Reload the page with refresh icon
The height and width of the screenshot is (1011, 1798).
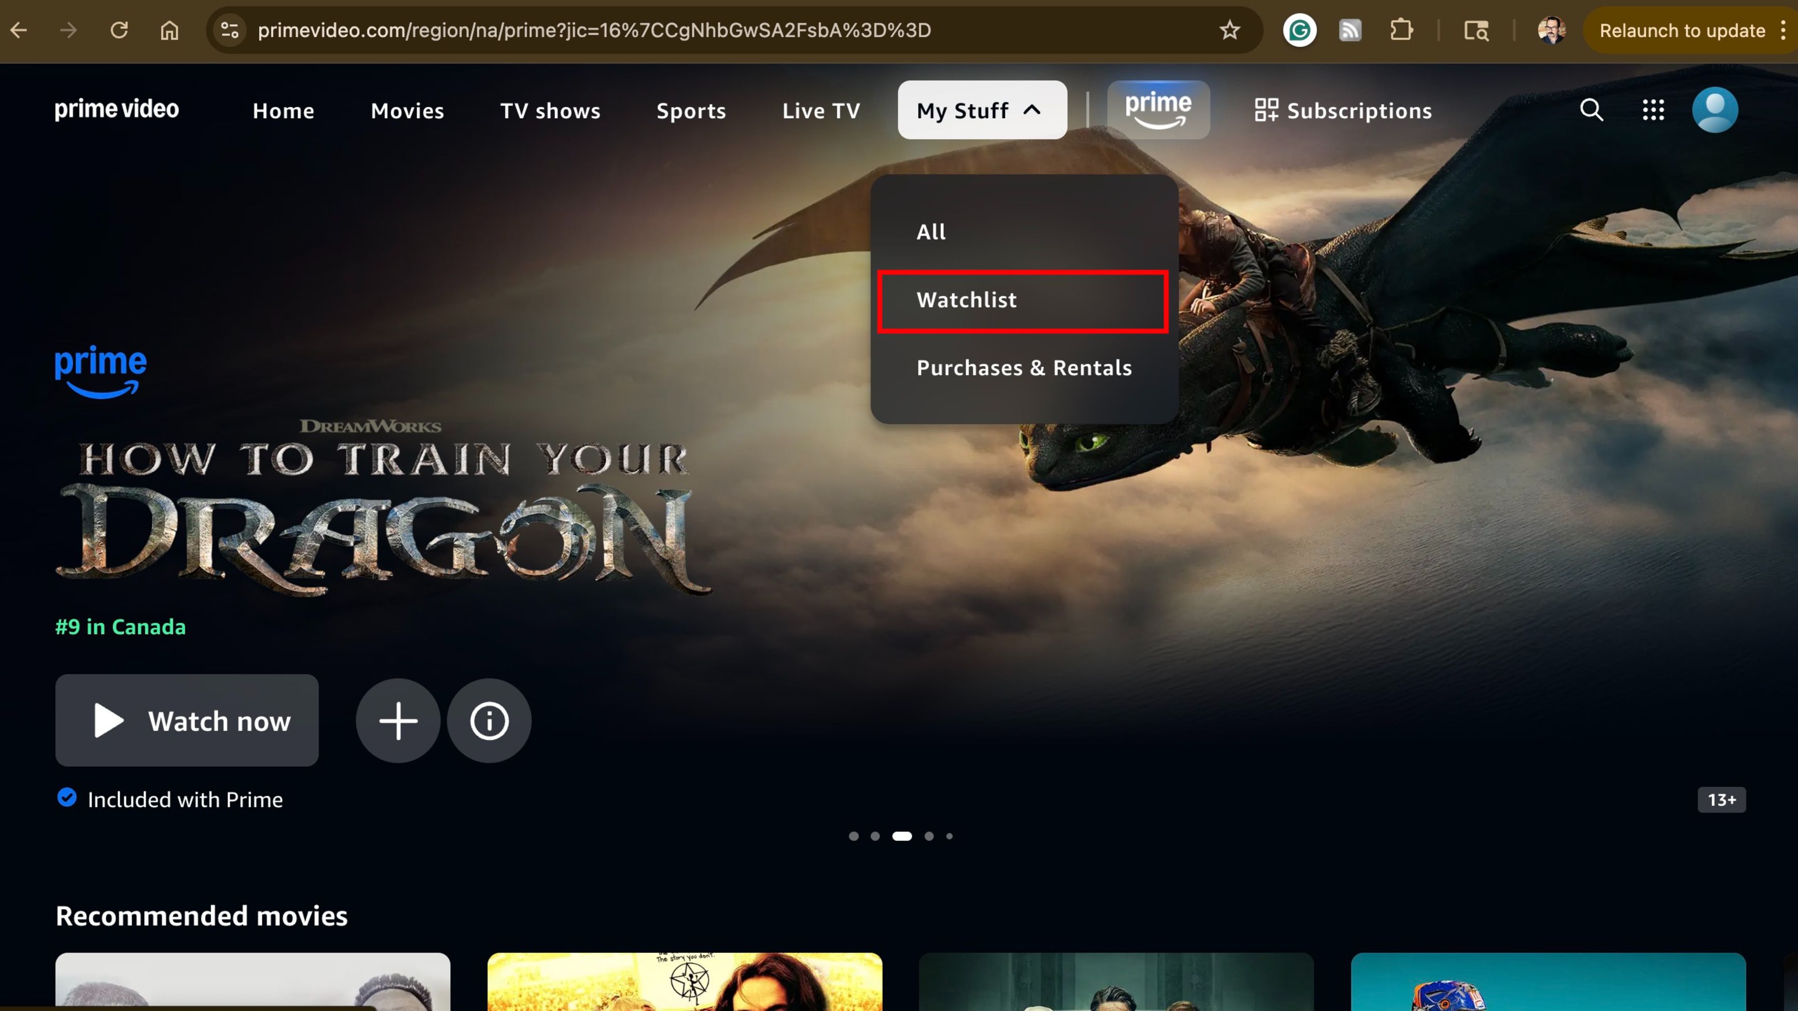119,30
